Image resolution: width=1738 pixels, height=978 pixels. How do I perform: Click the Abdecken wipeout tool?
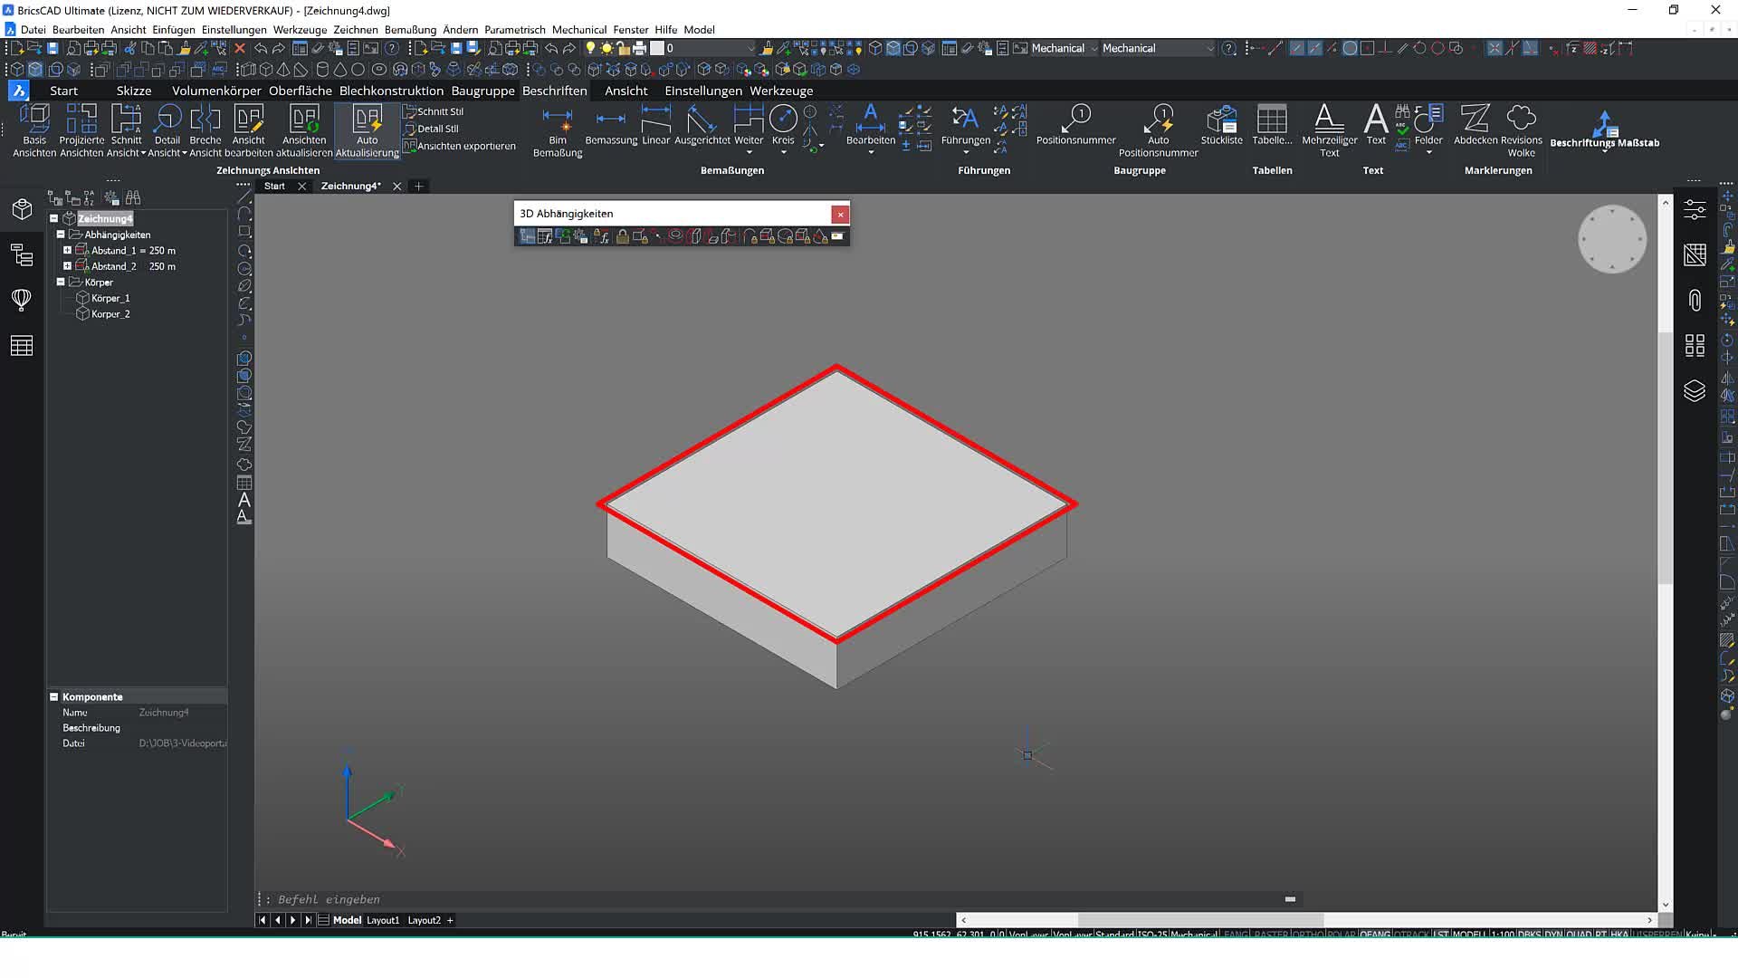click(x=1475, y=126)
